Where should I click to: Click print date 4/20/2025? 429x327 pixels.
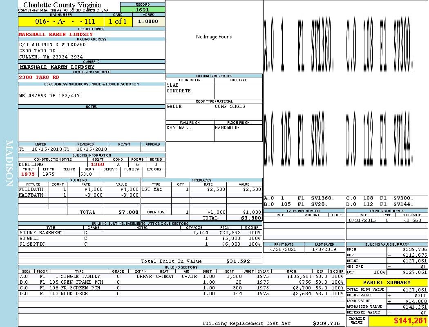pyautogui.click(x=283, y=250)
